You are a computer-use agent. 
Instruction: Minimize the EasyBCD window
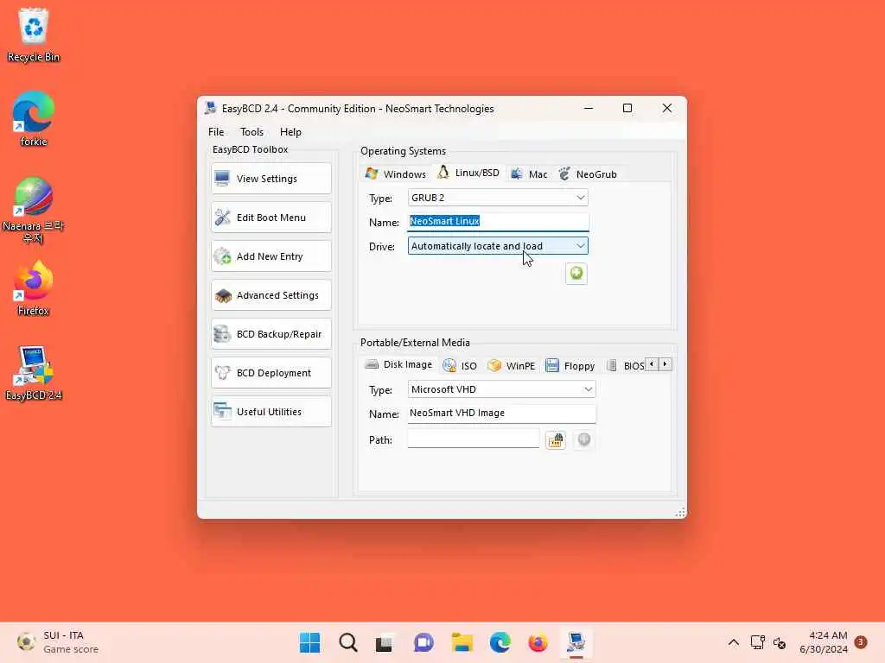point(588,108)
